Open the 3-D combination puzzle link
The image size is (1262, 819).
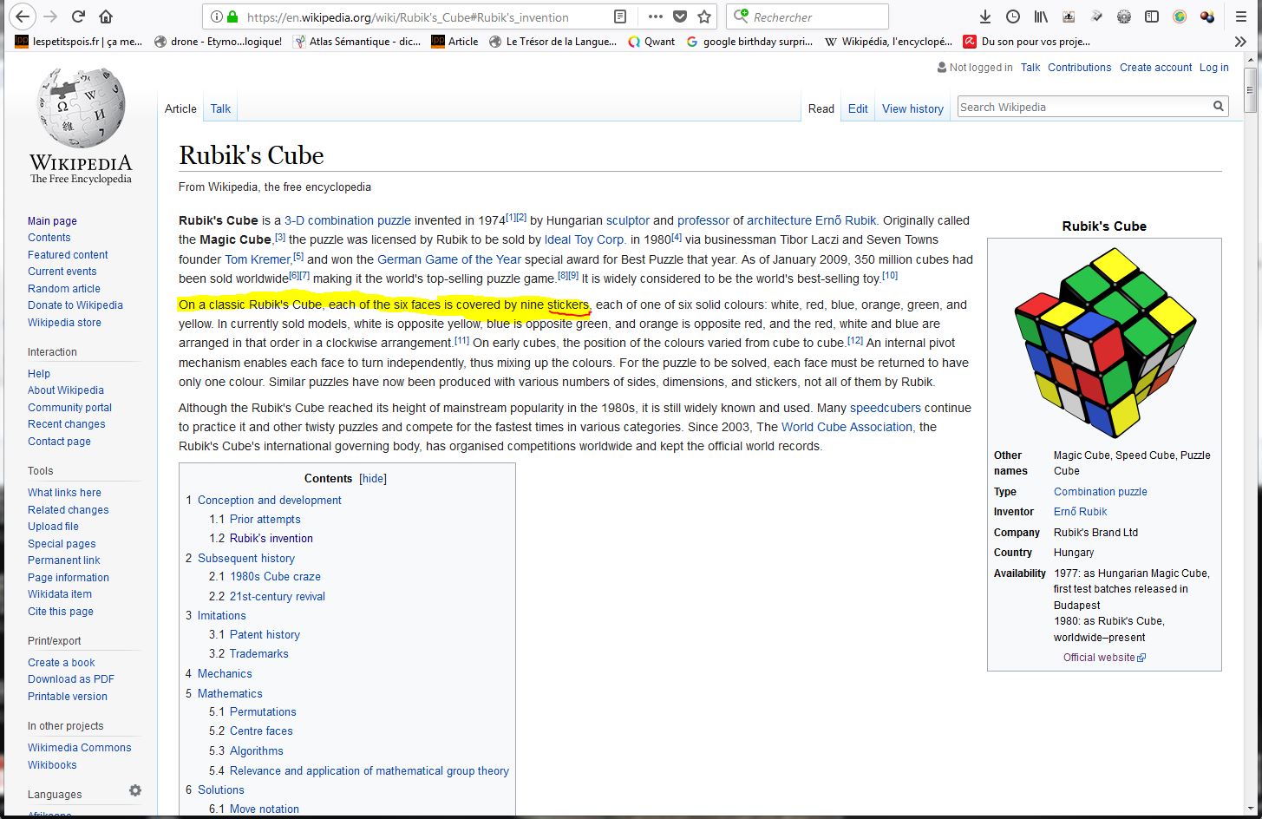(348, 220)
